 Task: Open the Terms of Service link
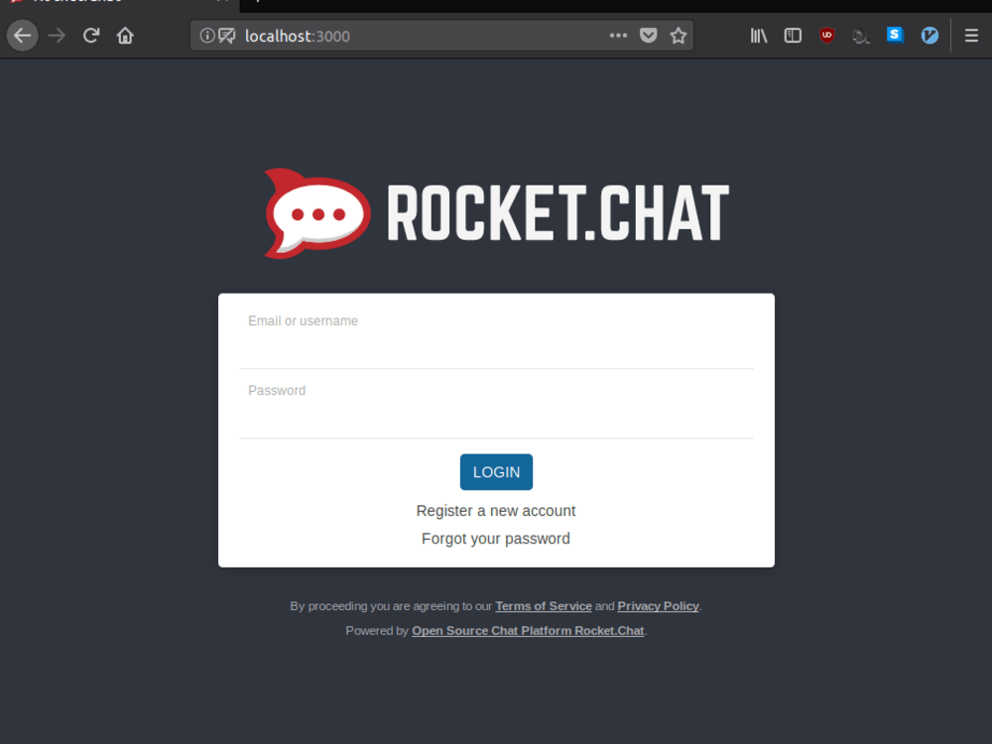coord(544,606)
